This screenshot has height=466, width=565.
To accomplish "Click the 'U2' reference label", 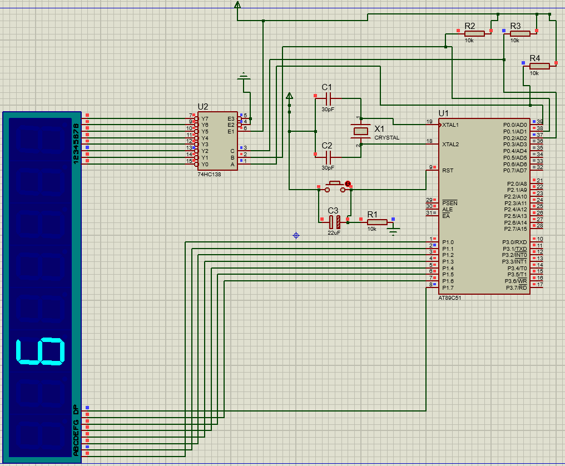I will coord(203,107).
